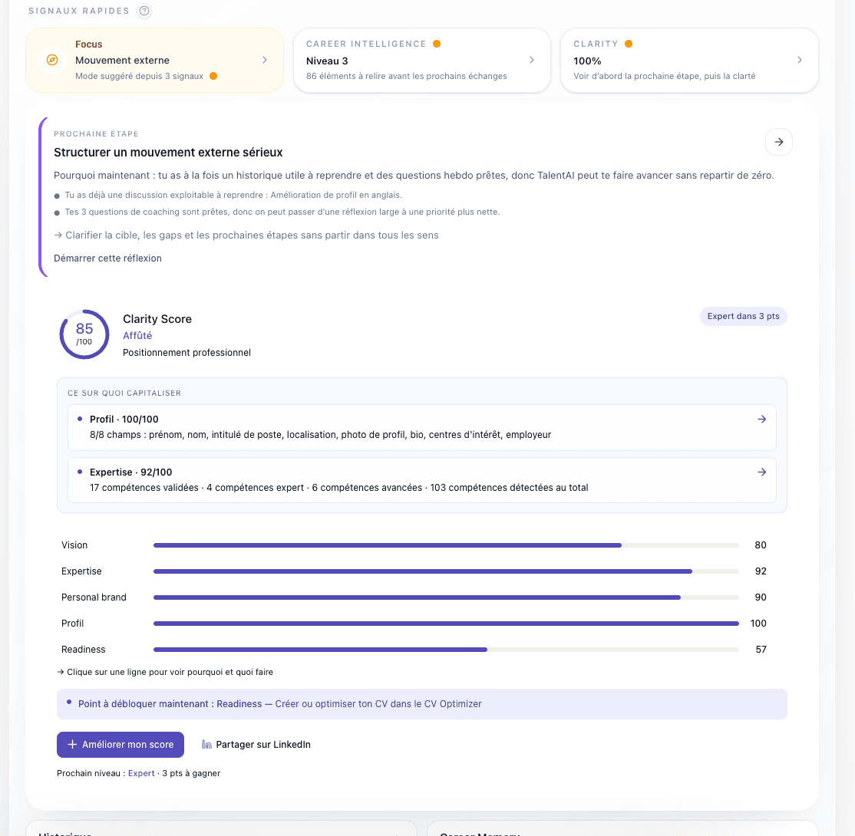Screen dimensions: 855x836
Task: Open the arrow button for Prochaine étape
Action: coord(779,142)
